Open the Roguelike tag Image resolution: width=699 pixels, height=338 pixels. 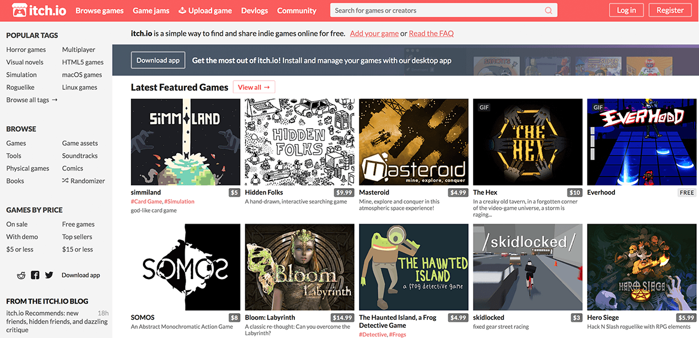click(x=20, y=88)
